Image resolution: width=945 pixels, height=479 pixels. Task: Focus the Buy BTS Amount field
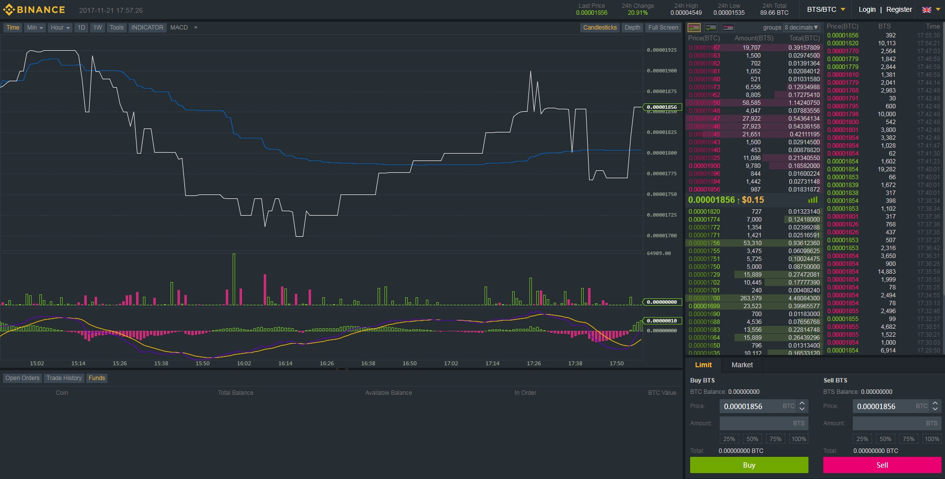tap(764, 423)
